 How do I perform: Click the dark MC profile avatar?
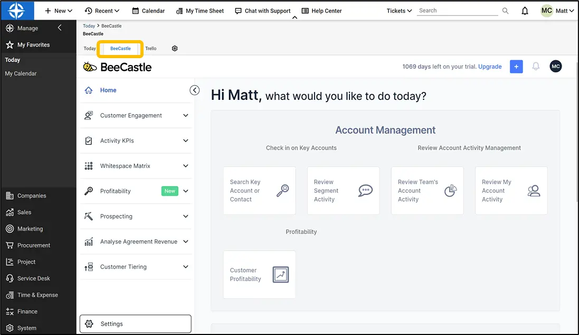[x=556, y=67]
